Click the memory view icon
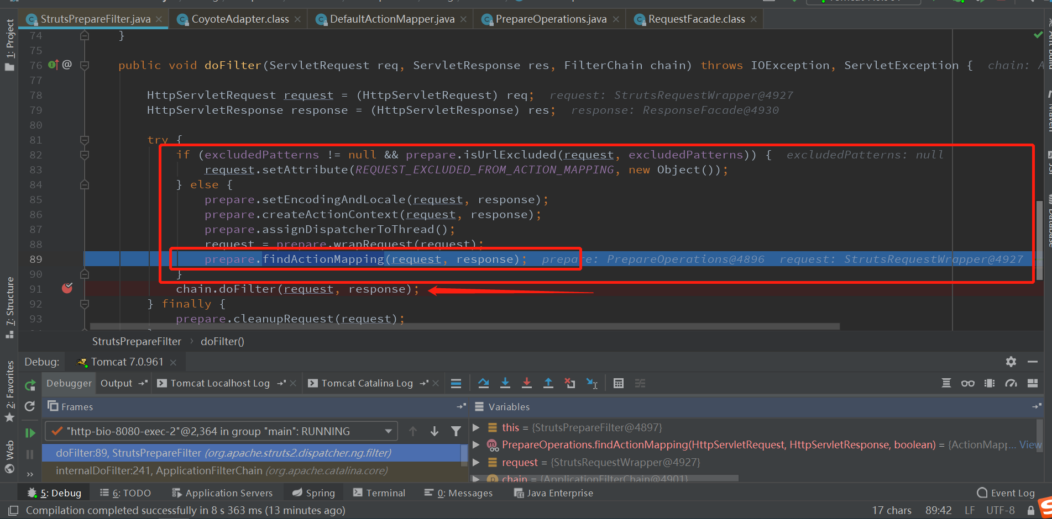 pyautogui.click(x=990, y=383)
